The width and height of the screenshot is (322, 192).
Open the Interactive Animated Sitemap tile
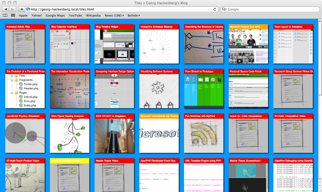tap(159, 44)
